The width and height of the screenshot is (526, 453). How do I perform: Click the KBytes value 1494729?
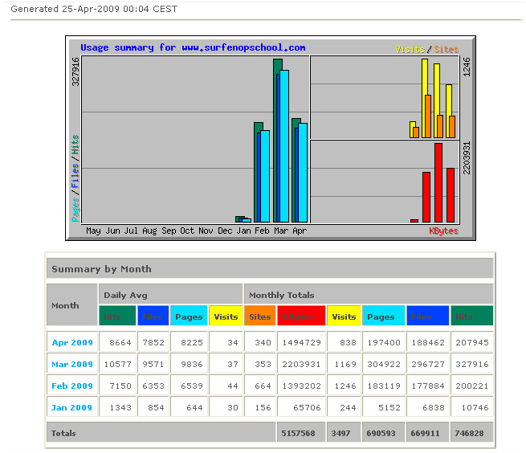[301, 343]
